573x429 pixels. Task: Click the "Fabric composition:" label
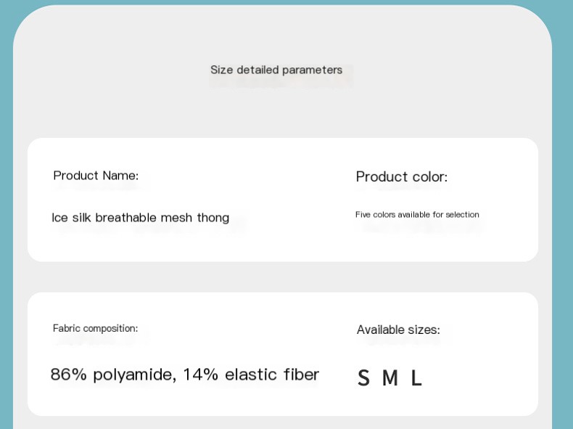tap(95, 329)
